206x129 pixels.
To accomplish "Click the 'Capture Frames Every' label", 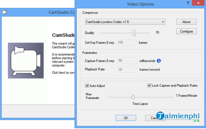I will [x=99, y=61].
